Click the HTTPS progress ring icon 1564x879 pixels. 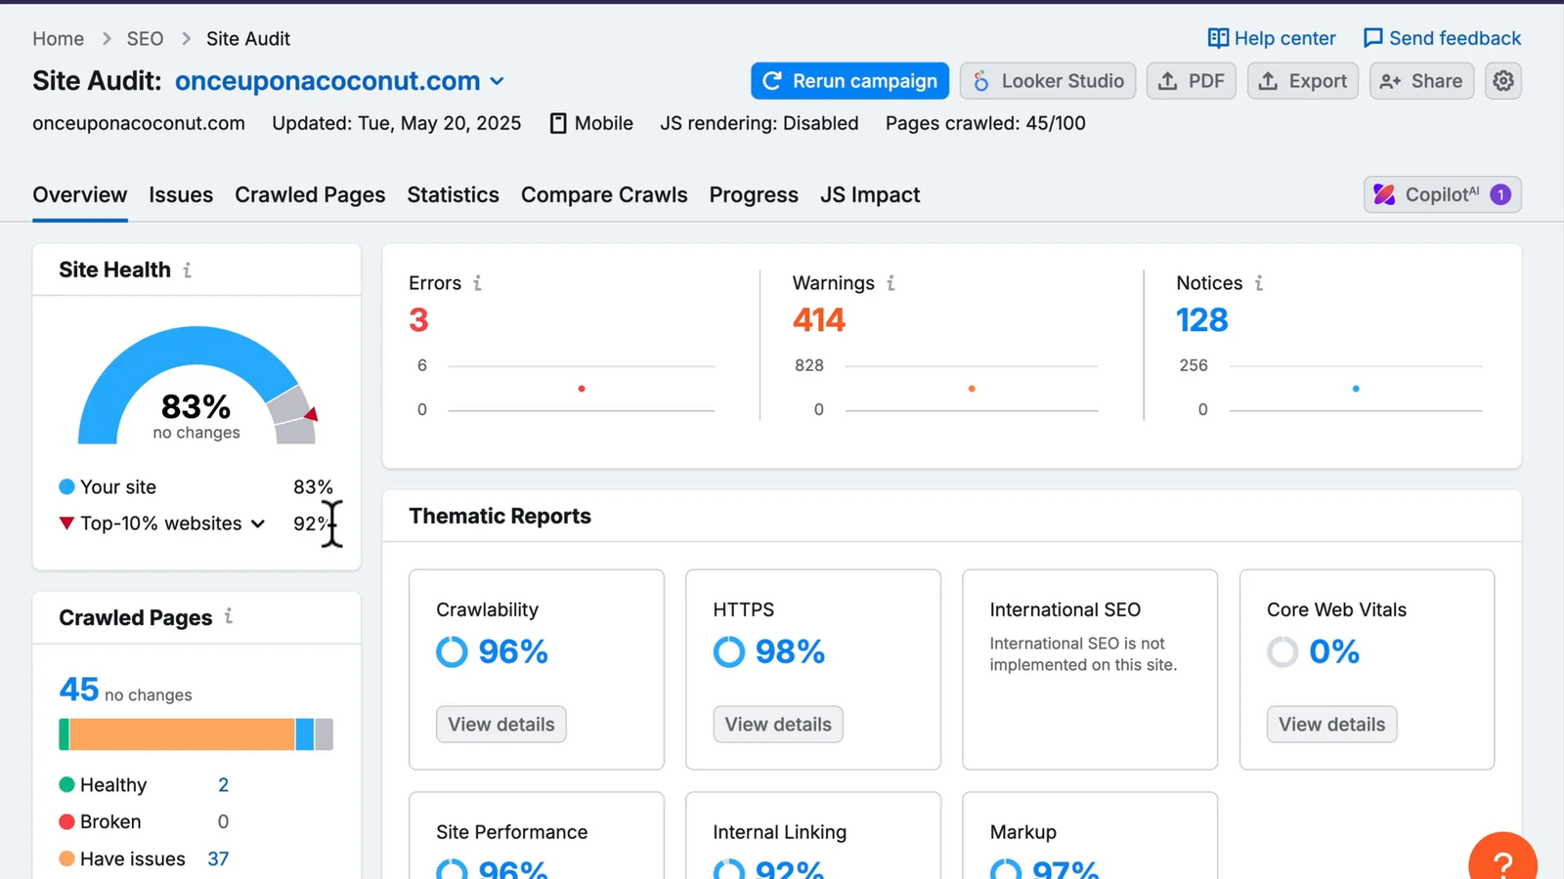(x=729, y=651)
